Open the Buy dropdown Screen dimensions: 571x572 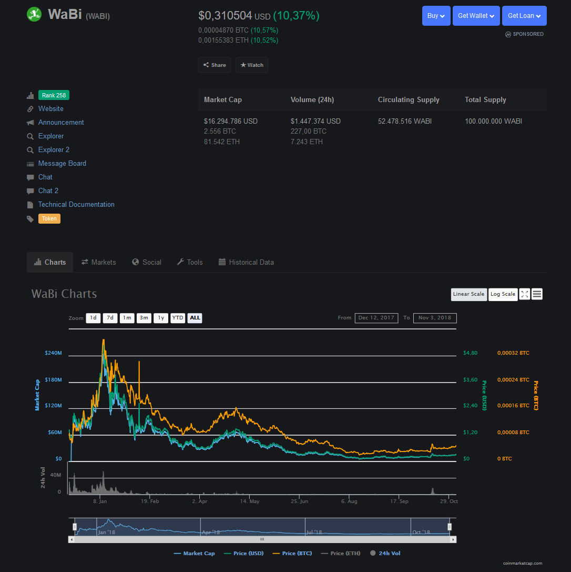(x=436, y=16)
